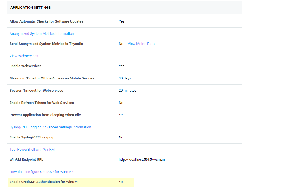Click the View Metric Data link
This screenshot has height=189, width=288.
point(141,44)
